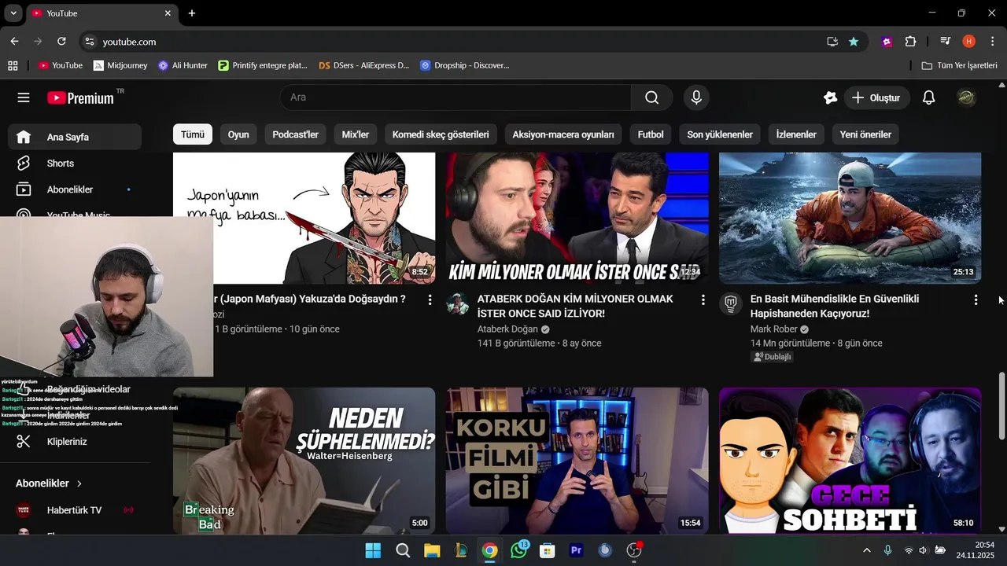
Task: Click the browser reload button
Action: pyautogui.click(x=62, y=42)
